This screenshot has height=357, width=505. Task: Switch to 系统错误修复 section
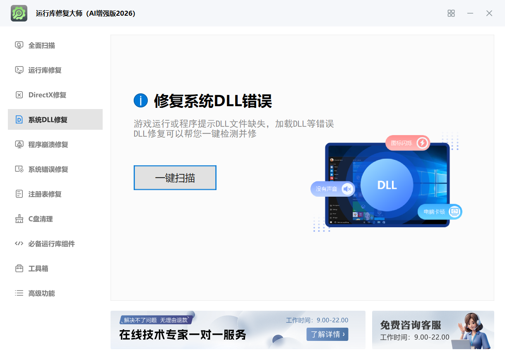[x=48, y=169]
